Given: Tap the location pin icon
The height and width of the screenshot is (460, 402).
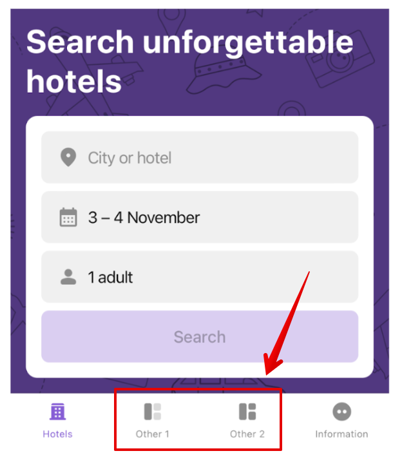Looking at the screenshot, I should (68, 157).
